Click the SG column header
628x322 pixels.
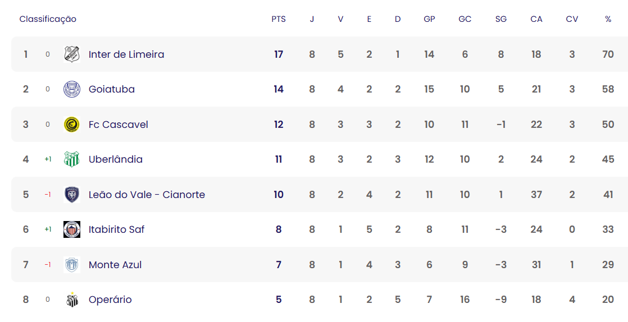(500, 19)
